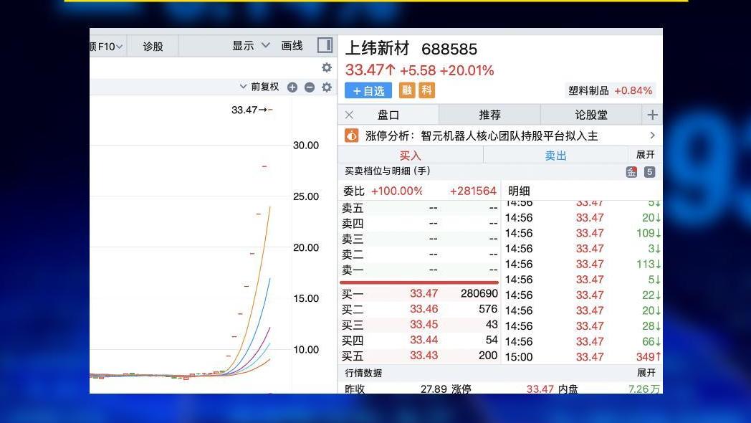The height and width of the screenshot is (423, 751).
Task: Open the F10 dropdown
Action: tap(107, 47)
